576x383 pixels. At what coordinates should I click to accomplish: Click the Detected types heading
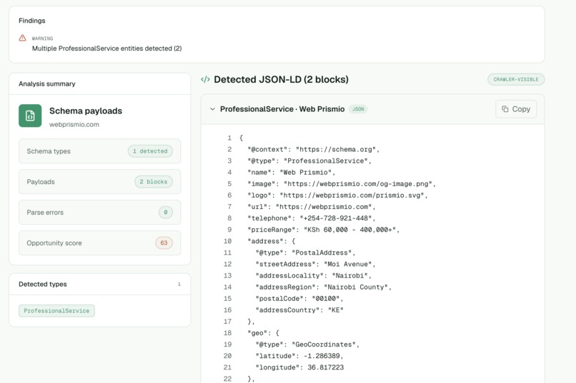point(43,284)
